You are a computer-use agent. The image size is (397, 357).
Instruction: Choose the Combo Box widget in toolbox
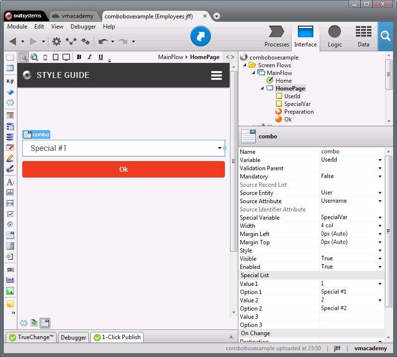10,236
